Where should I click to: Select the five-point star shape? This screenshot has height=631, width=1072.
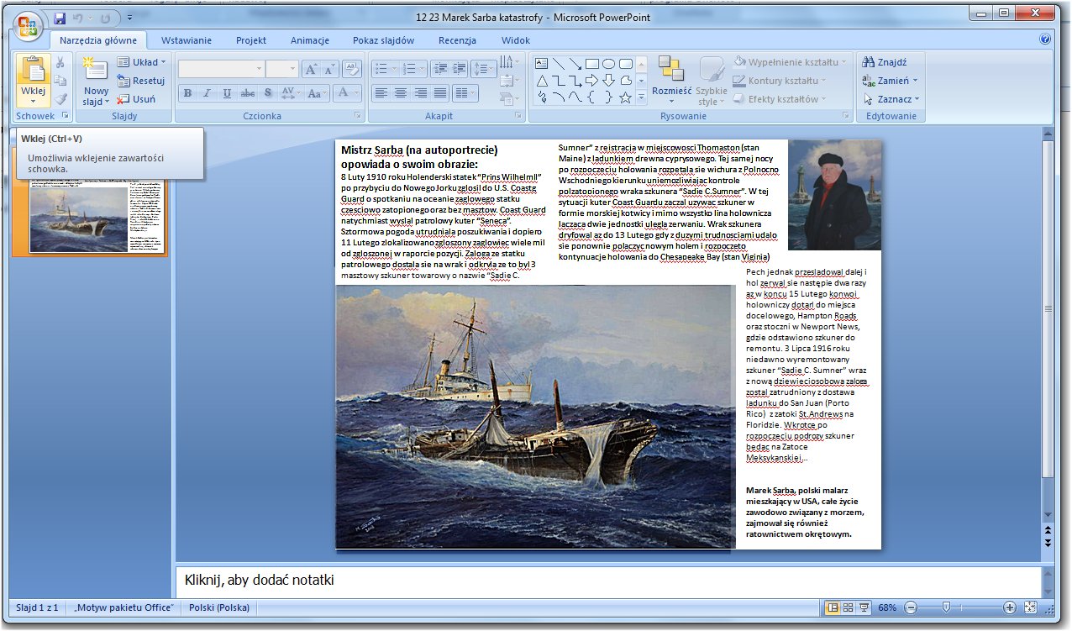[x=625, y=97]
